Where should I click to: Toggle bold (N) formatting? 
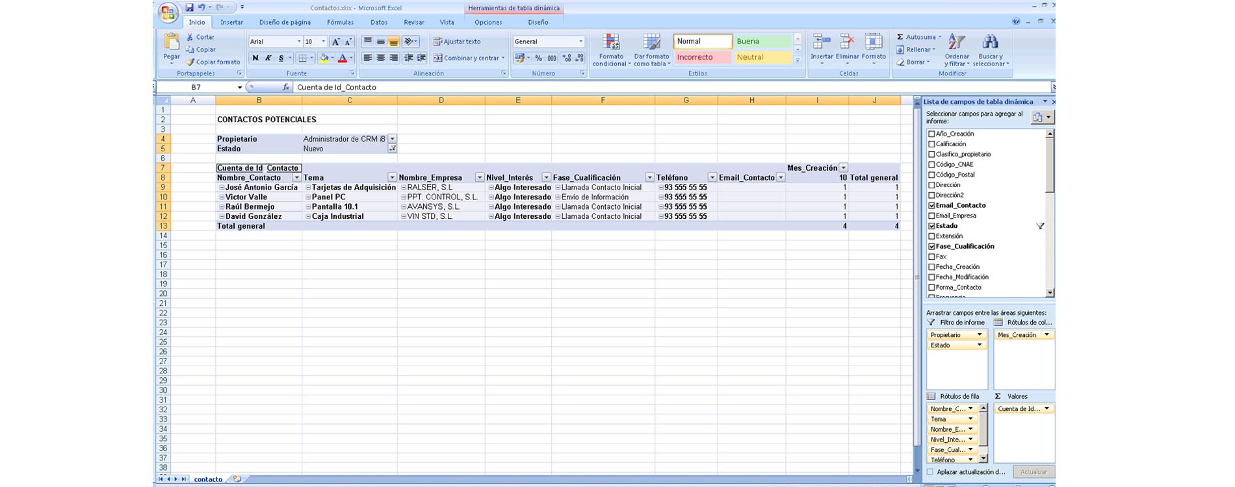pos(255,58)
